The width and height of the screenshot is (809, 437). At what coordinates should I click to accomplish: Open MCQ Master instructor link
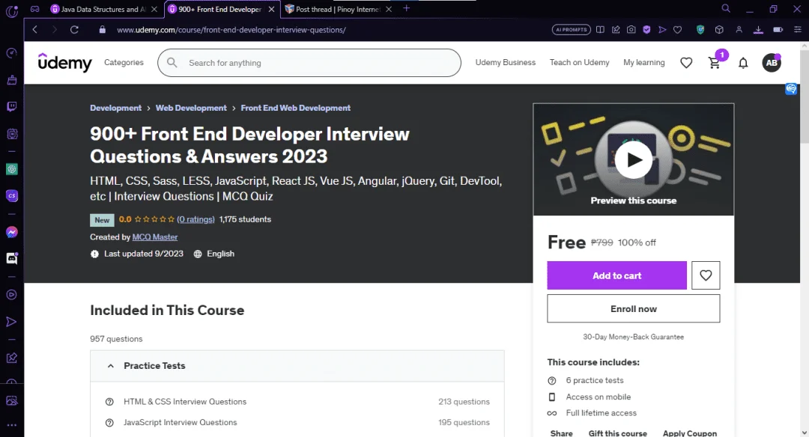point(155,237)
